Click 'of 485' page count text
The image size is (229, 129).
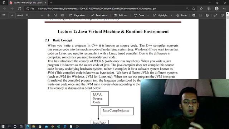(20, 15)
